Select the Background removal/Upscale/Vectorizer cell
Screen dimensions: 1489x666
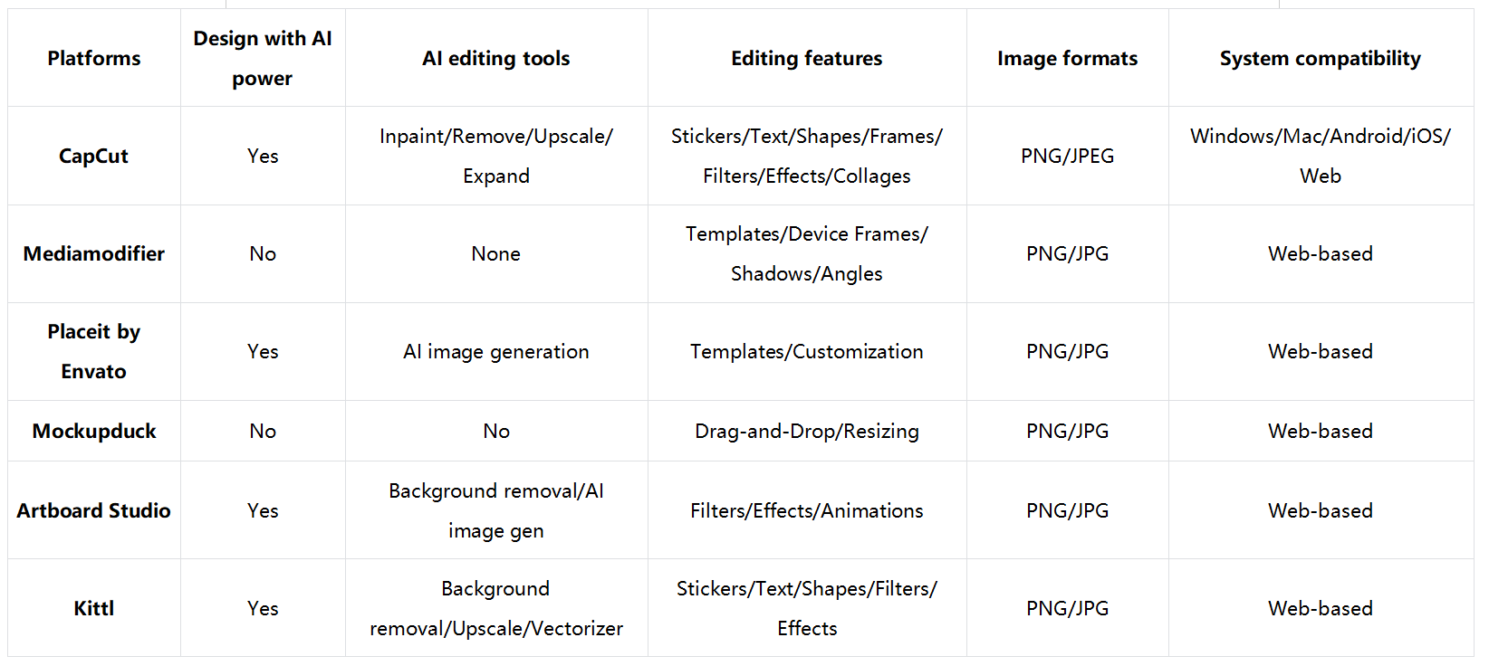[x=496, y=608]
